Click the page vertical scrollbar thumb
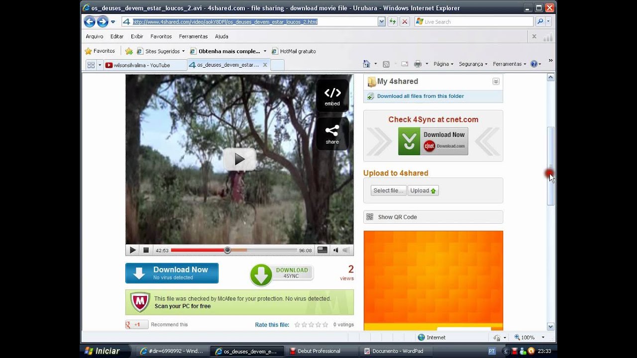The image size is (637, 358). tap(550, 166)
